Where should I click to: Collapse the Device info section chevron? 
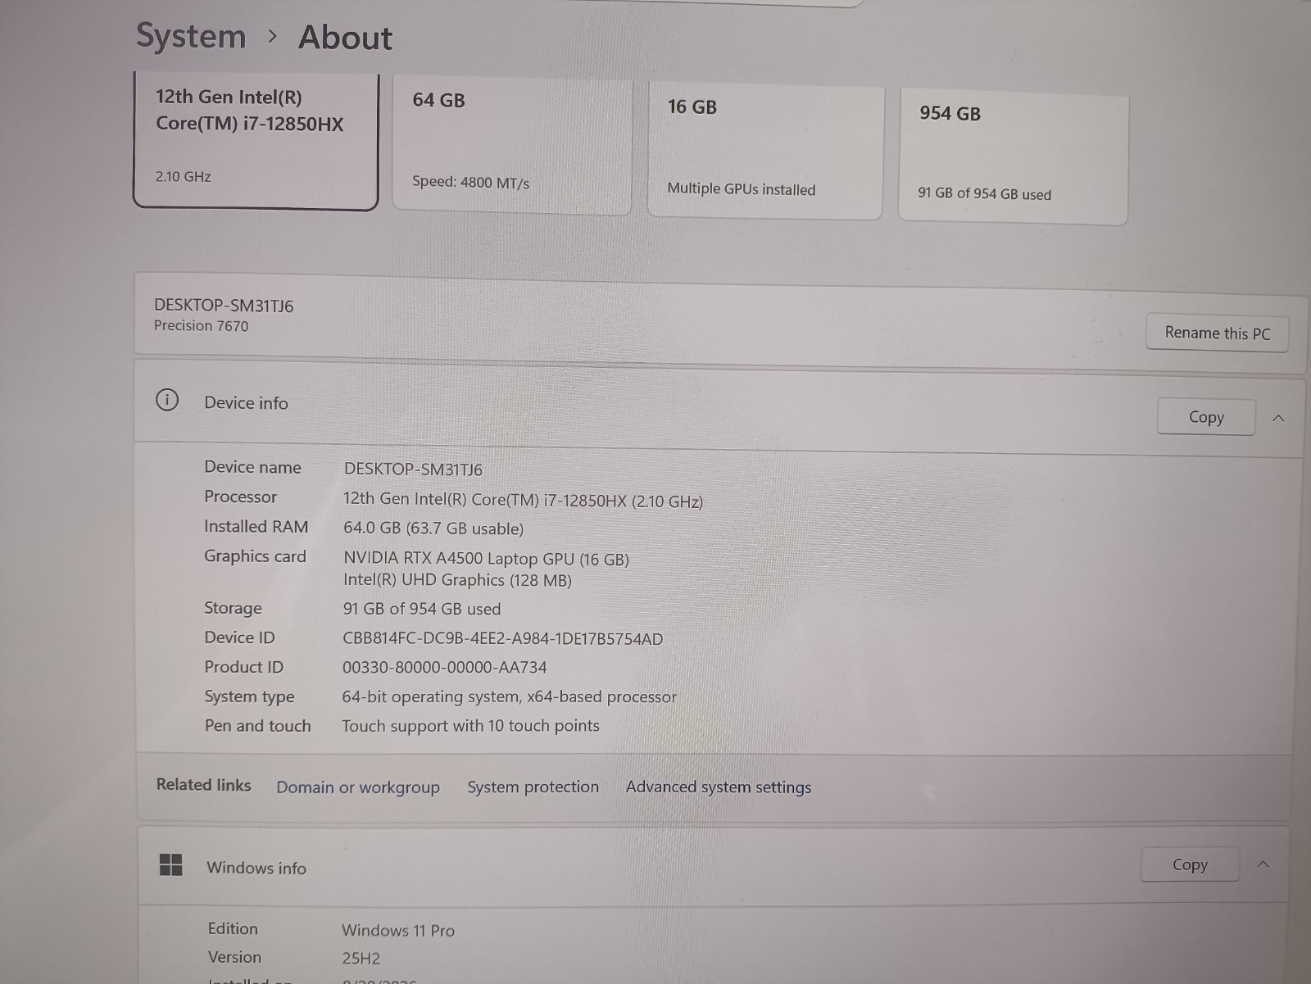(x=1278, y=418)
